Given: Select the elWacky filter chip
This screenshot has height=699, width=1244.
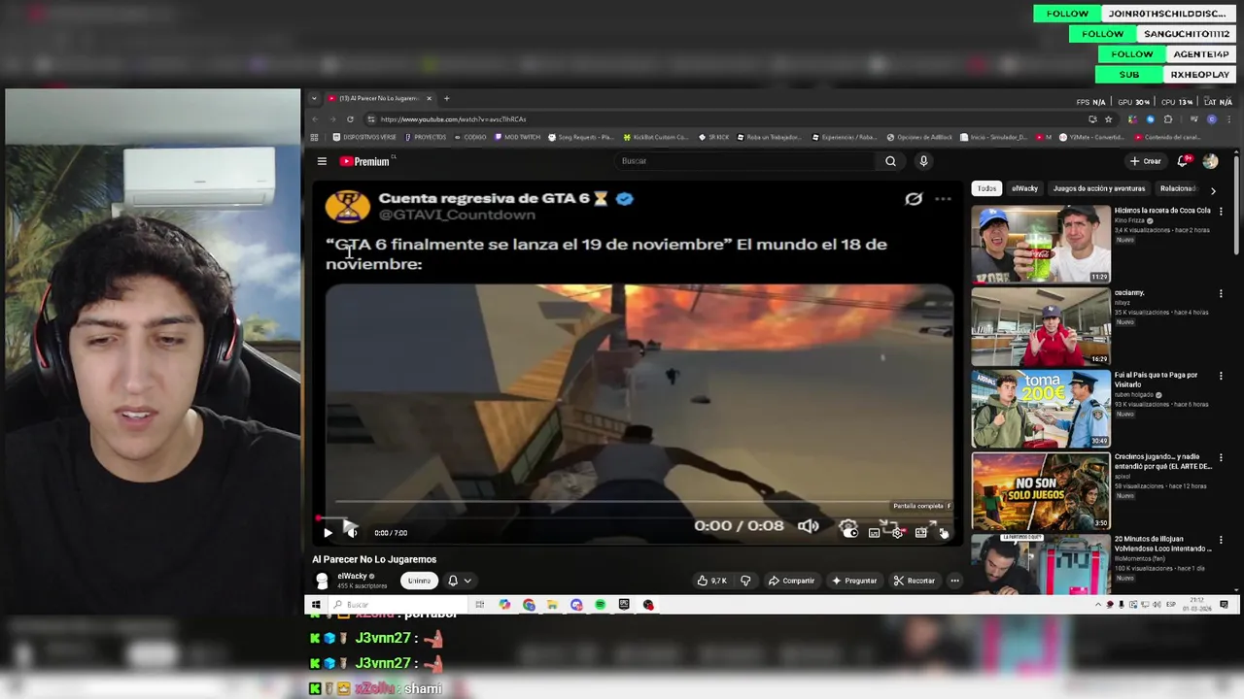Looking at the screenshot, I should point(1024,188).
